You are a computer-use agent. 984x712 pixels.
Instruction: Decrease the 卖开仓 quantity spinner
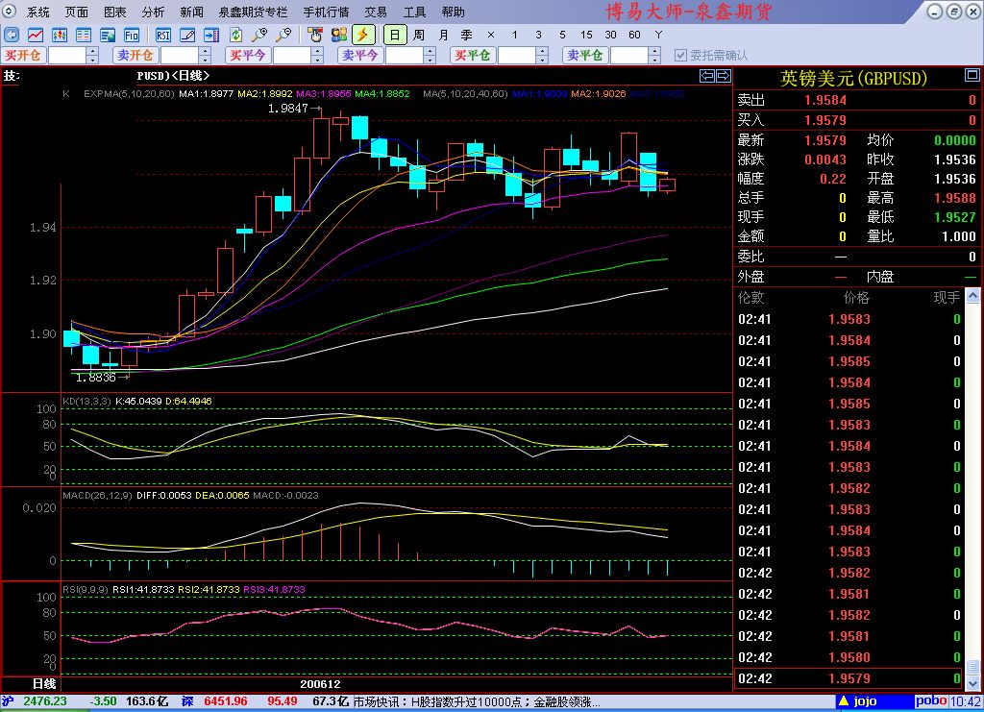205,60
